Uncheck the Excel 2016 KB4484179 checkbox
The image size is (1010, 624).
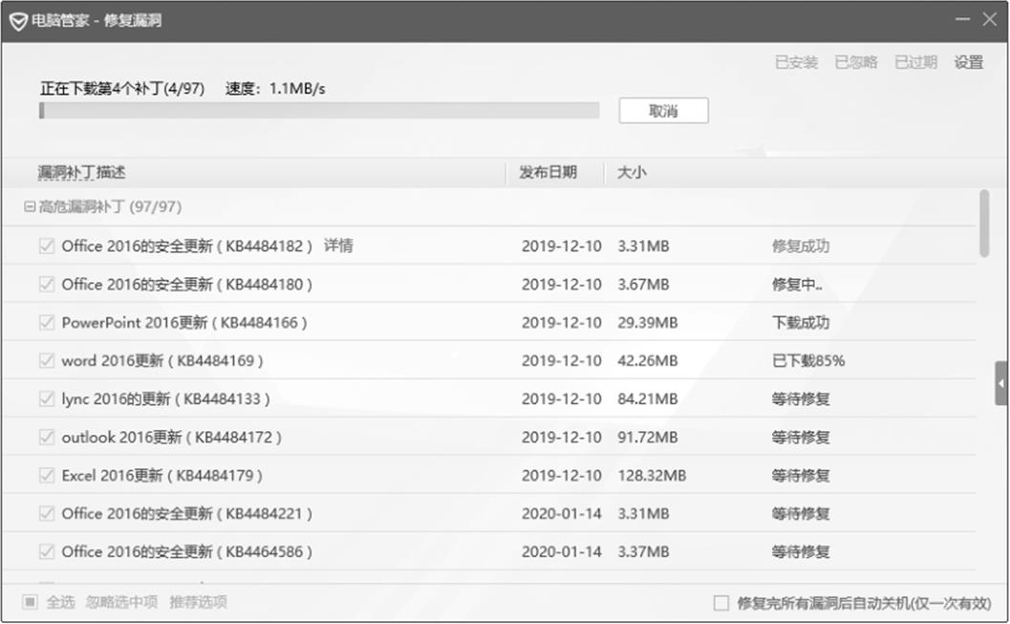pos(46,475)
